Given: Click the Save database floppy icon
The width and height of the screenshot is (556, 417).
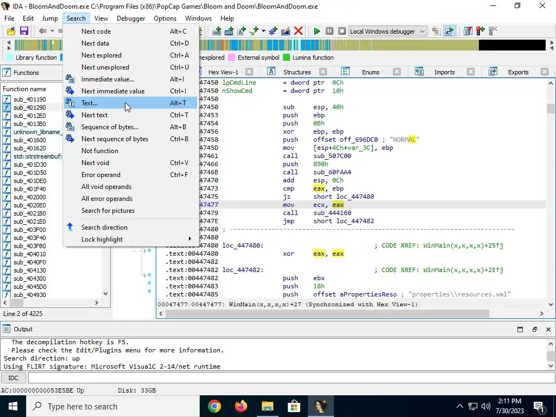Looking at the screenshot, I should coord(24,31).
